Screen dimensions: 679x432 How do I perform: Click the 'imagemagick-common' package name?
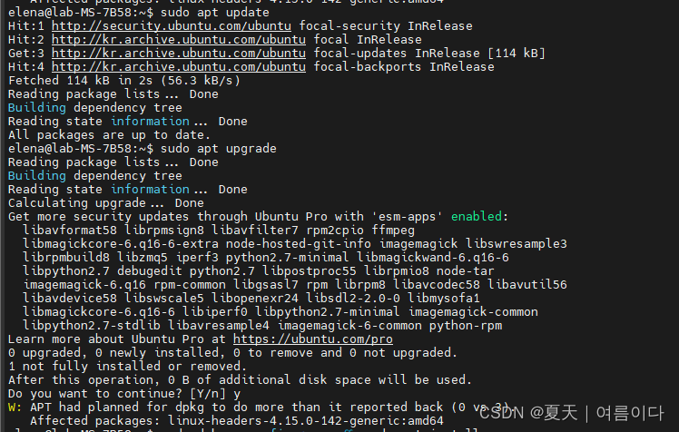(473, 312)
